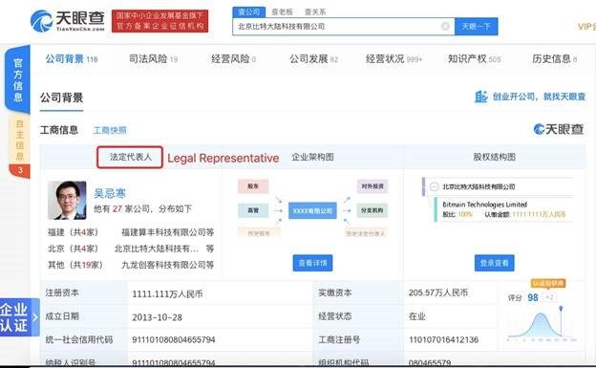
Task: Click registration number 110107016412136
Action: click(443, 339)
